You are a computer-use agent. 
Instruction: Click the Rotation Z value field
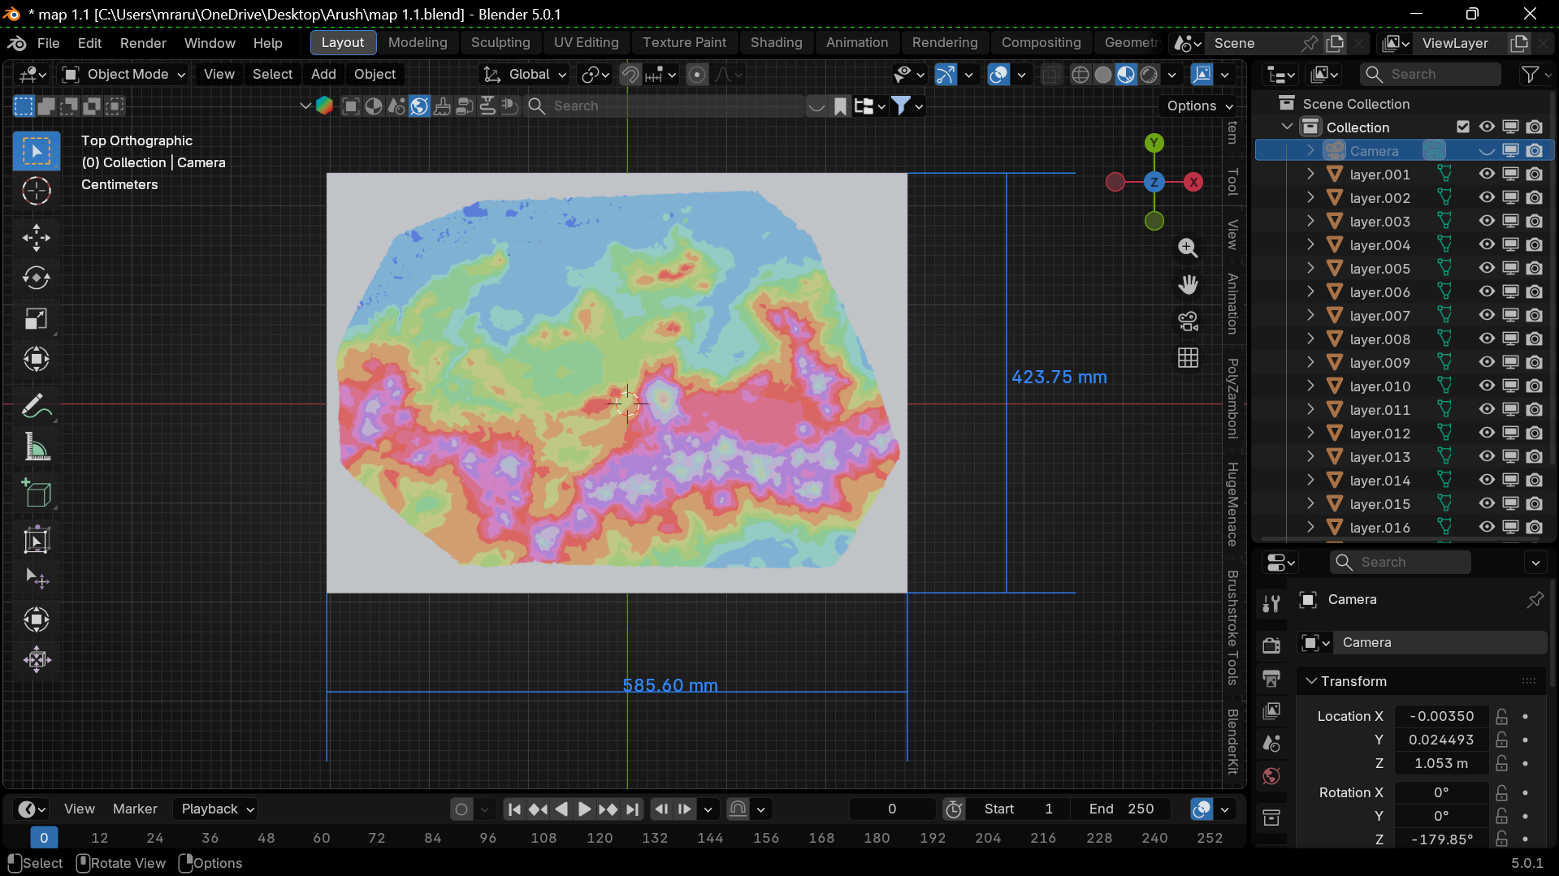pyautogui.click(x=1441, y=839)
